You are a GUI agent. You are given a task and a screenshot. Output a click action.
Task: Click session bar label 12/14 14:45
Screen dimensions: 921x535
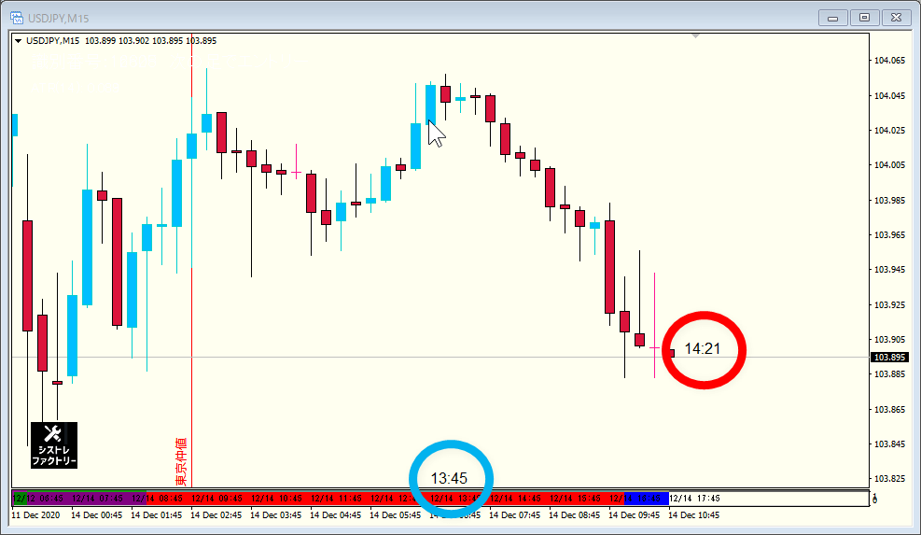[515, 499]
